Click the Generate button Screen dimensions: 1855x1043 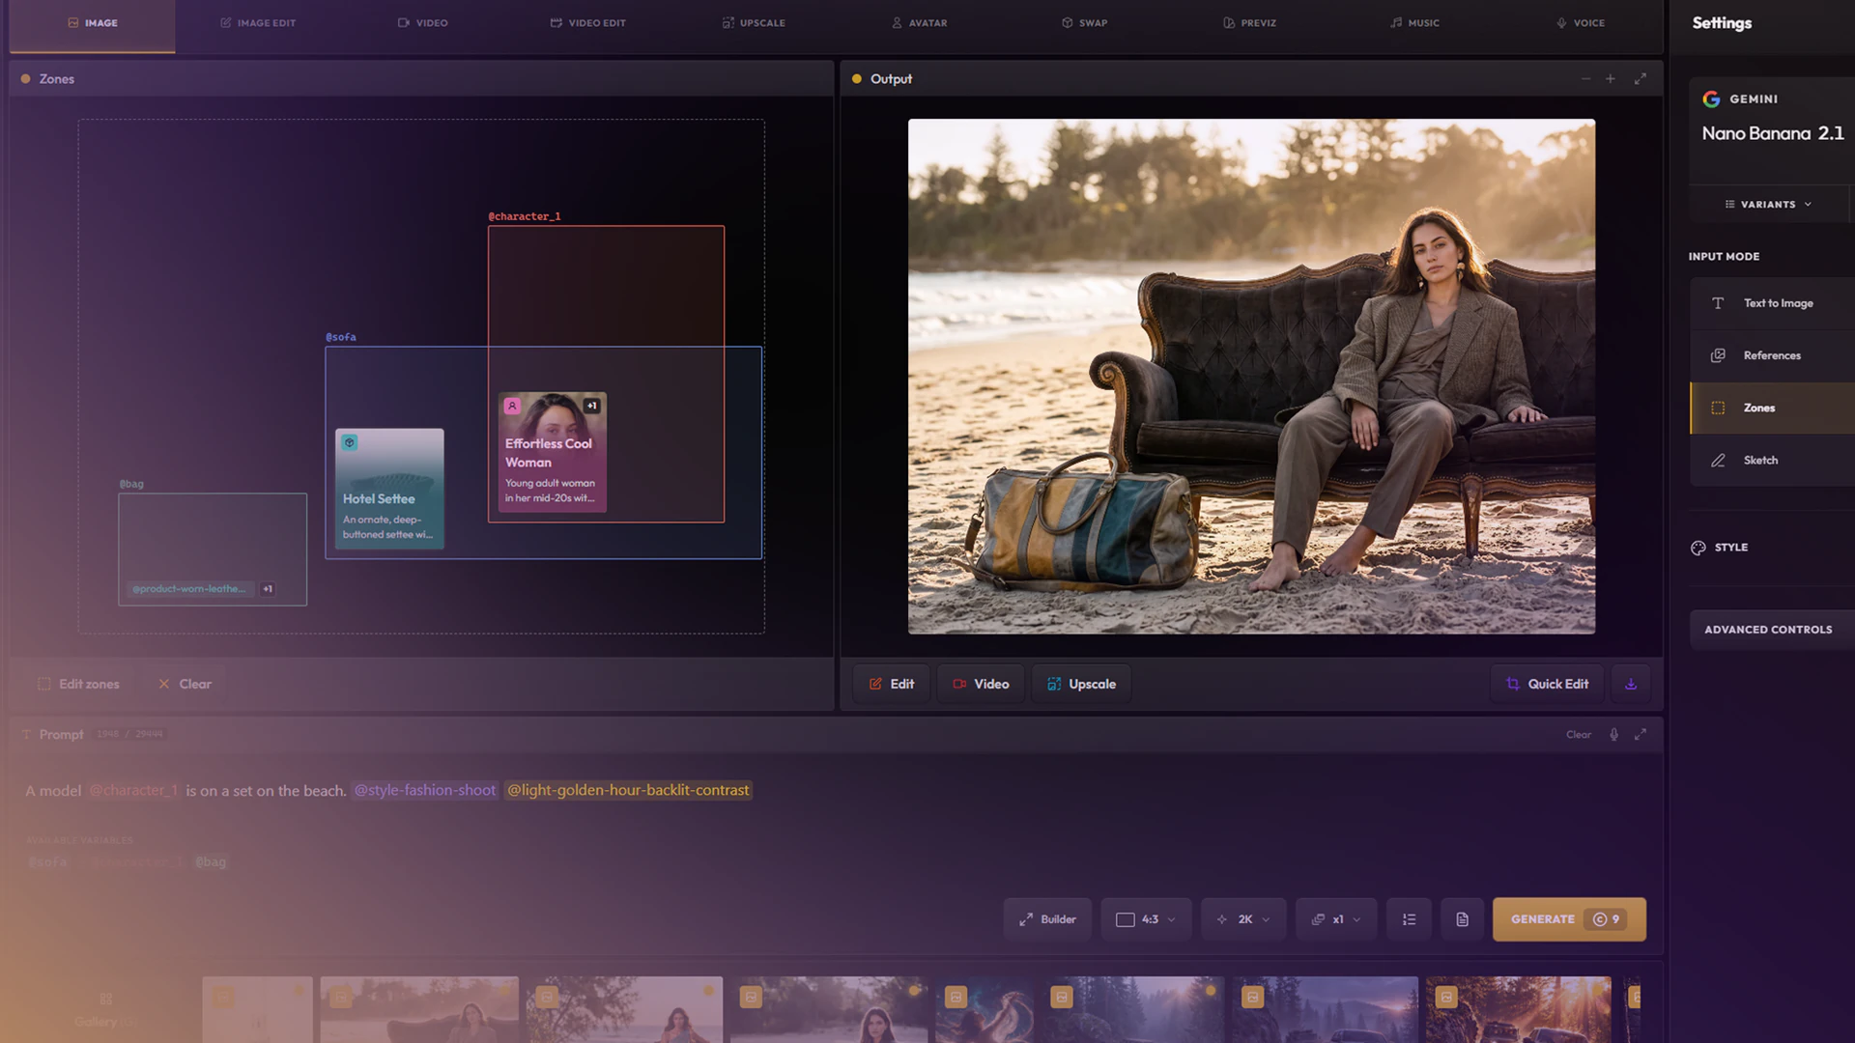pos(1569,919)
